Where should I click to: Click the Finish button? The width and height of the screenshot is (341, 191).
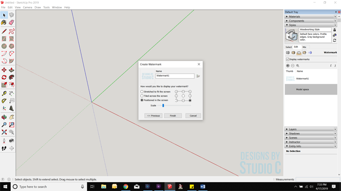tap(173, 116)
